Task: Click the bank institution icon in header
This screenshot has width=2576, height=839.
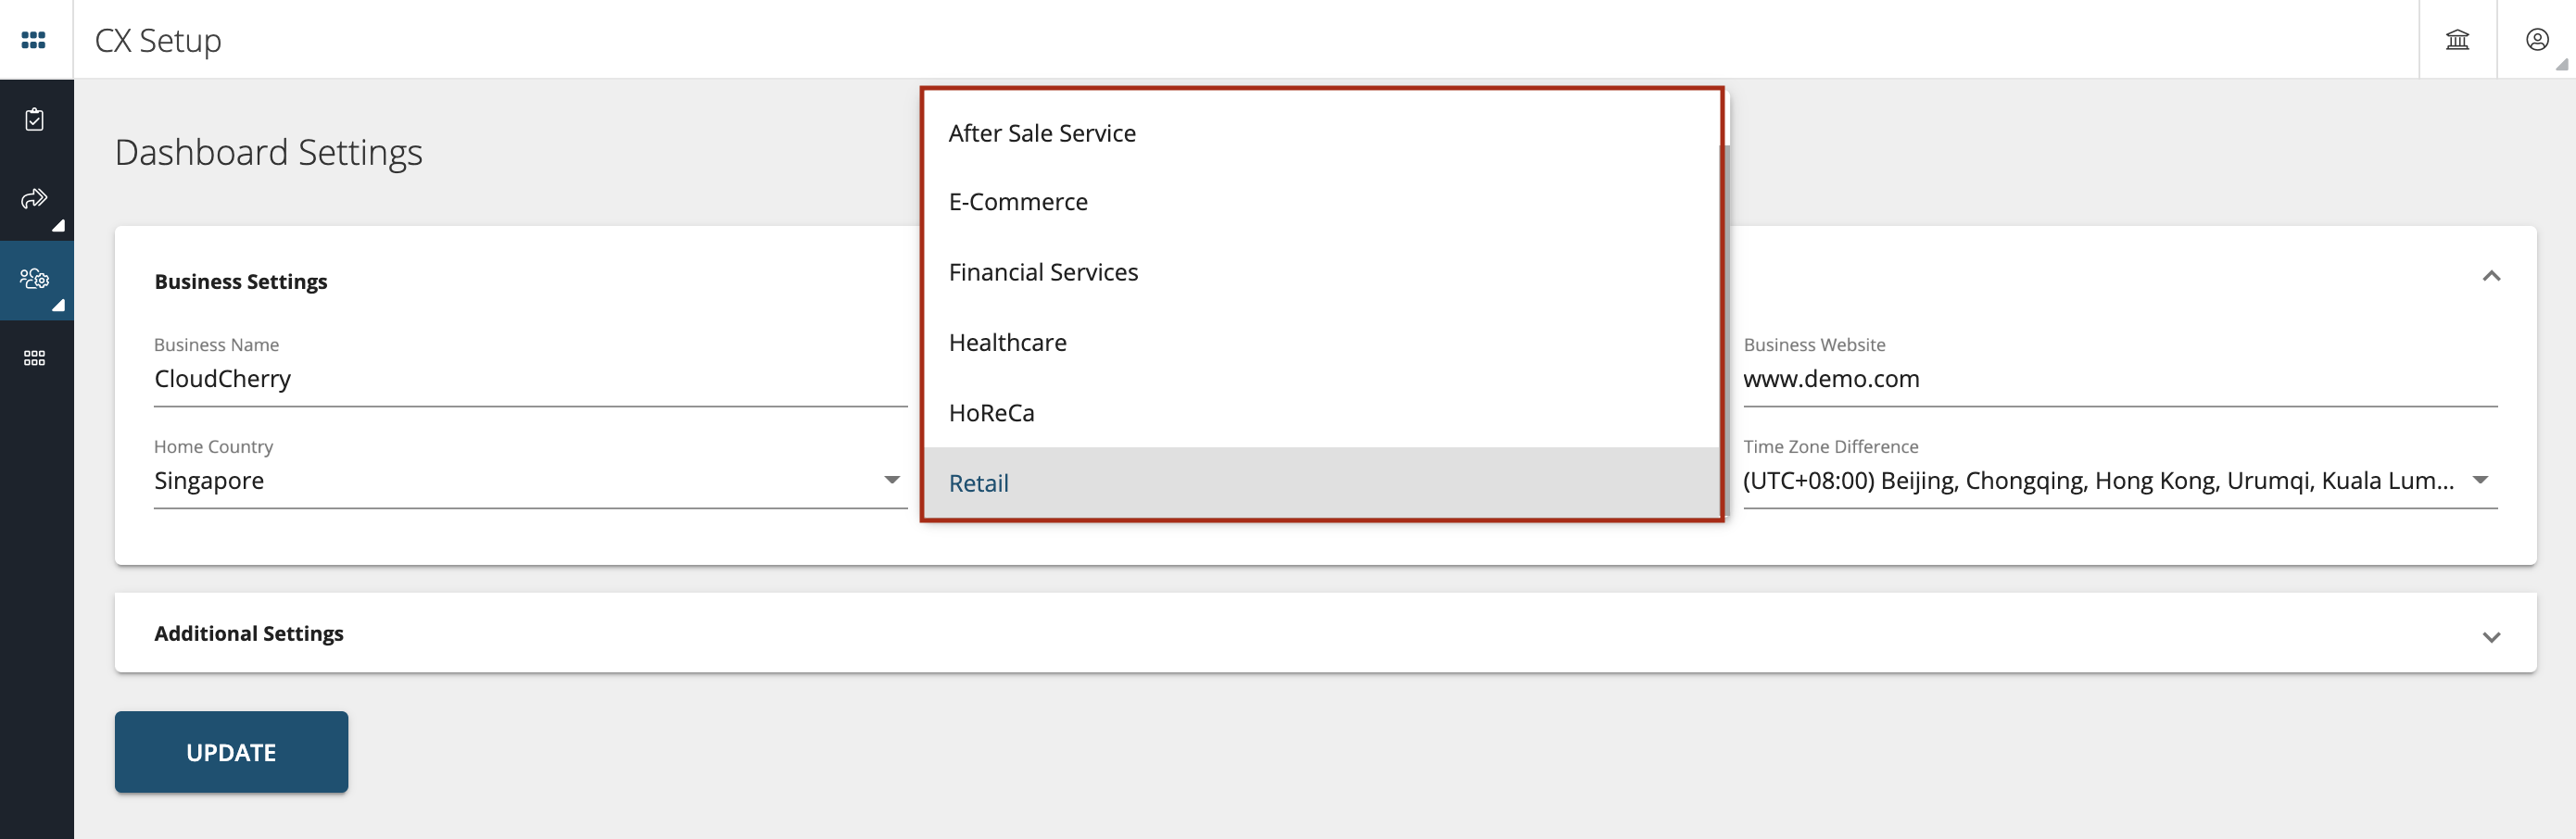Action: tap(2457, 40)
